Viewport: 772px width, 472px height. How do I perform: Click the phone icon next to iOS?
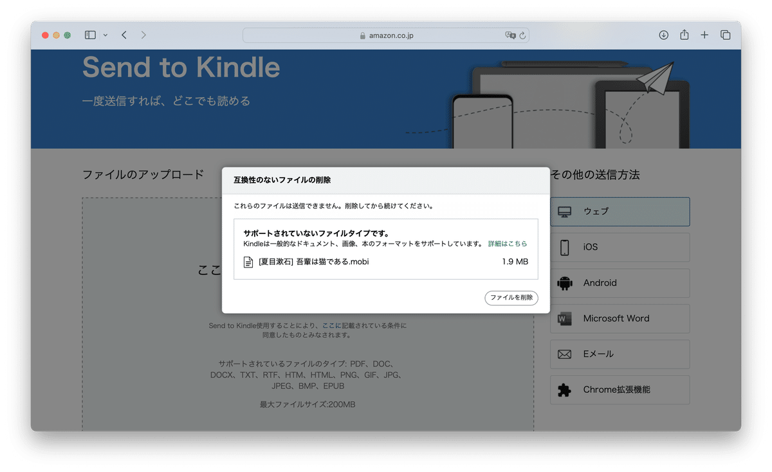(x=564, y=248)
